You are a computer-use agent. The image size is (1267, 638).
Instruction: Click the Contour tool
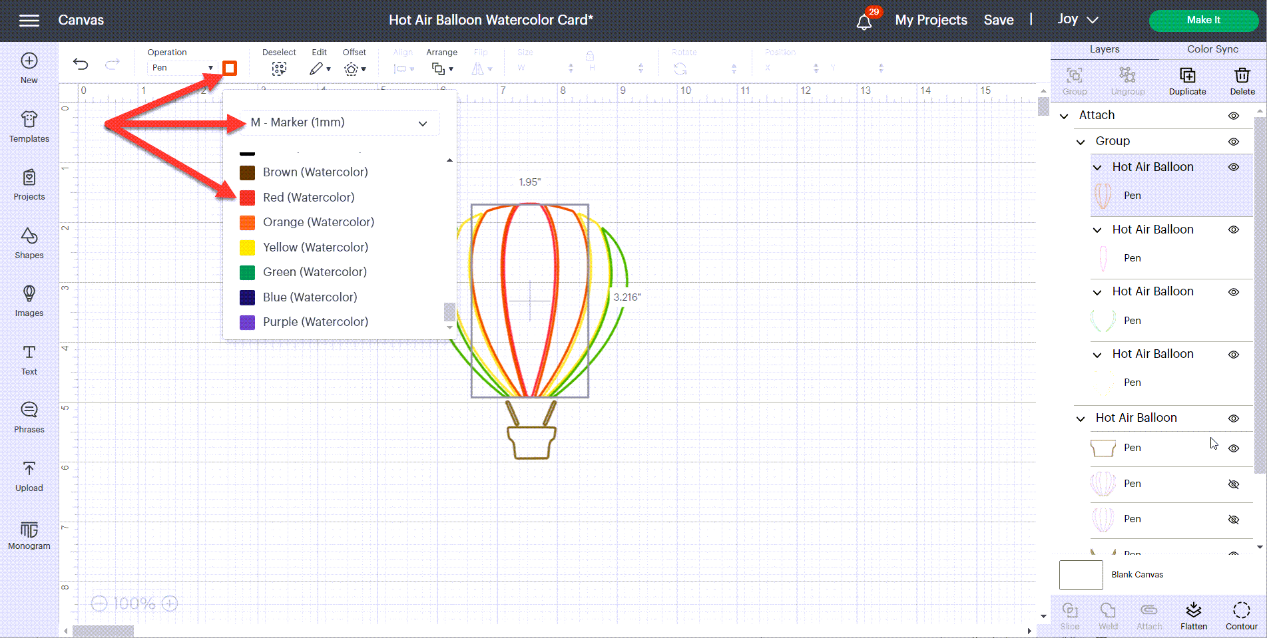[x=1241, y=615]
